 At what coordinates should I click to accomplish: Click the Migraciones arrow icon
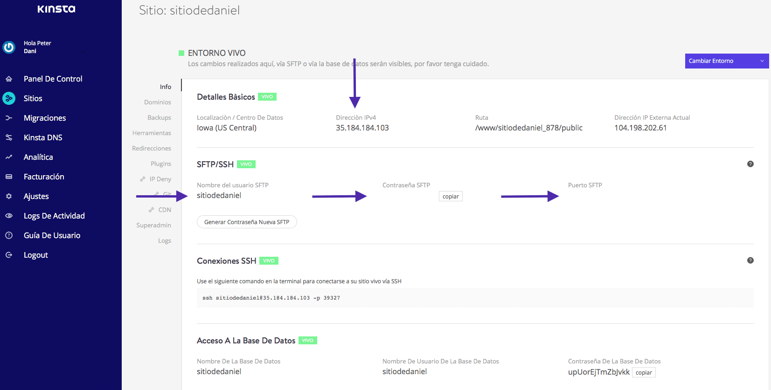click(9, 118)
